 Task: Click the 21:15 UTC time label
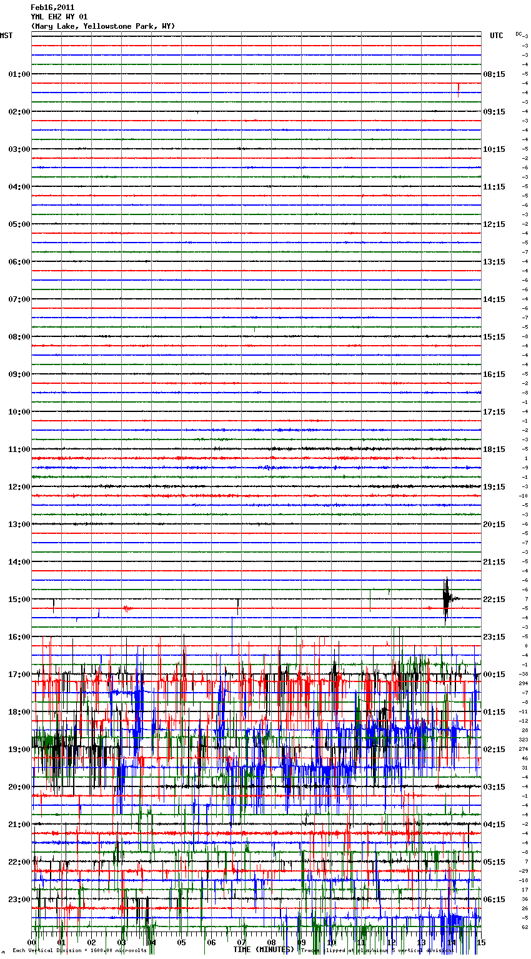pos(494,562)
